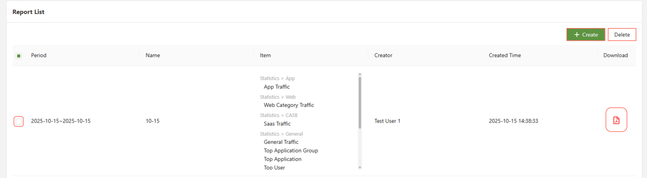Viewport: 647px width, 178px height.
Task: Click the General Traffic entry
Action: click(281, 142)
